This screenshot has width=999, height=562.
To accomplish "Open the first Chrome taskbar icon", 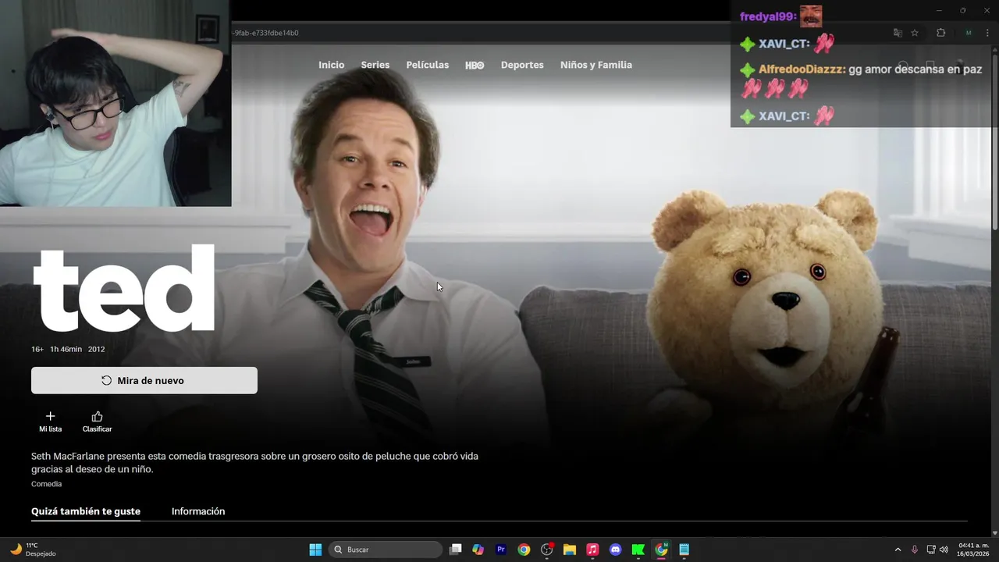I will pyautogui.click(x=524, y=550).
